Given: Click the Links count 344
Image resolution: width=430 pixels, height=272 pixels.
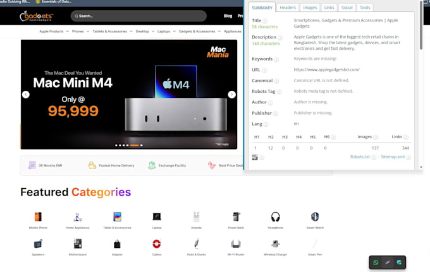Looking at the screenshot, I should pos(405,148).
